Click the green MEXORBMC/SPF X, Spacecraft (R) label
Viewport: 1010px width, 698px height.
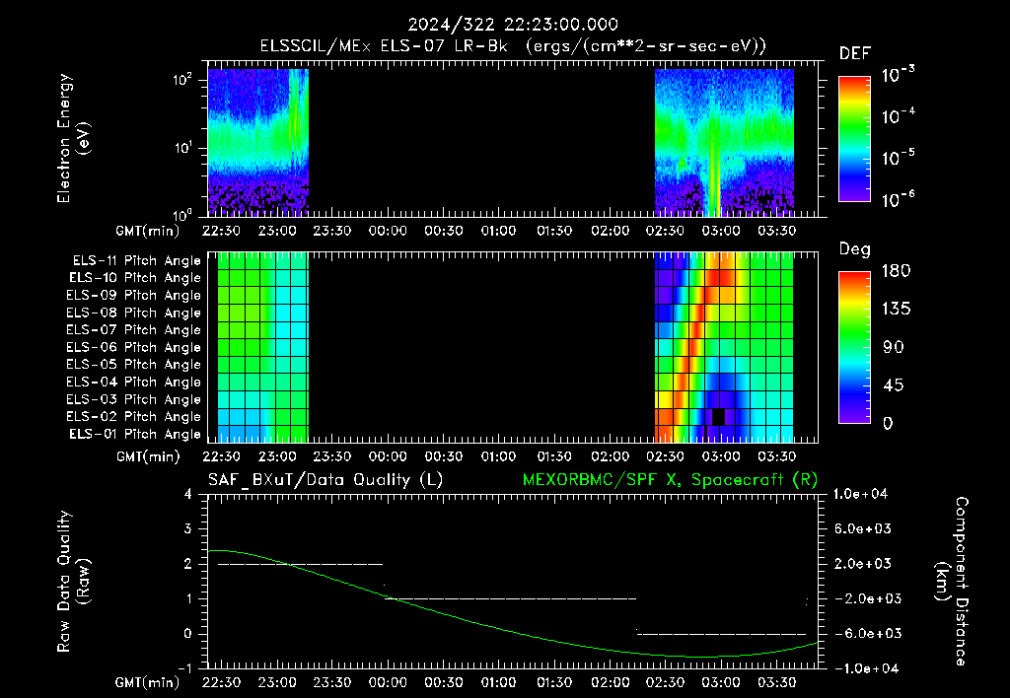click(x=670, y=480)
